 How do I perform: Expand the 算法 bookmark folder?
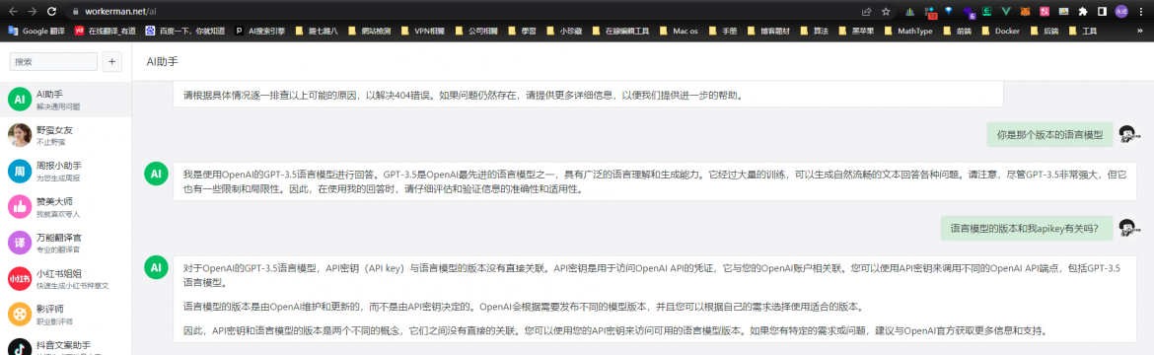[x=814, y=31]
